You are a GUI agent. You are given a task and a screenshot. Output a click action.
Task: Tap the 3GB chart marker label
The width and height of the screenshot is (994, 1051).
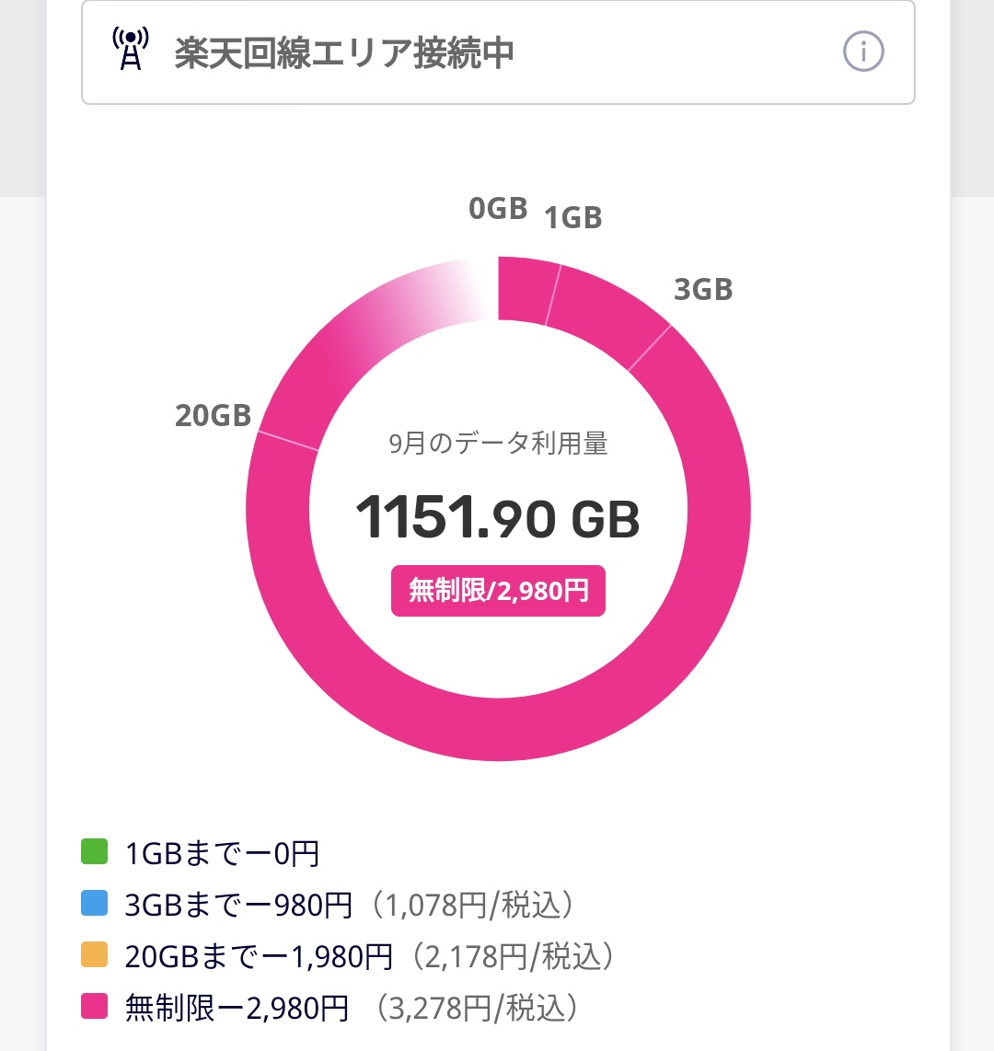pos(703,290)
